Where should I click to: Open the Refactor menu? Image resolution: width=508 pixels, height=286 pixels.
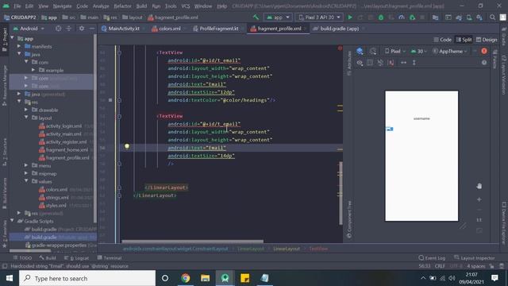click(x=122, y=6)
